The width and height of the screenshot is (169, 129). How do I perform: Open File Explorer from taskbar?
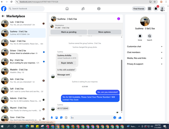[x=32, y=126]
